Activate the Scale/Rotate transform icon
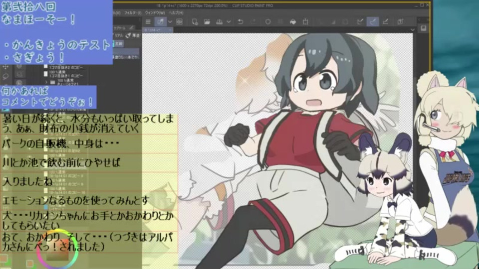This screenshot has width=479, height=269. click(305, 21)
